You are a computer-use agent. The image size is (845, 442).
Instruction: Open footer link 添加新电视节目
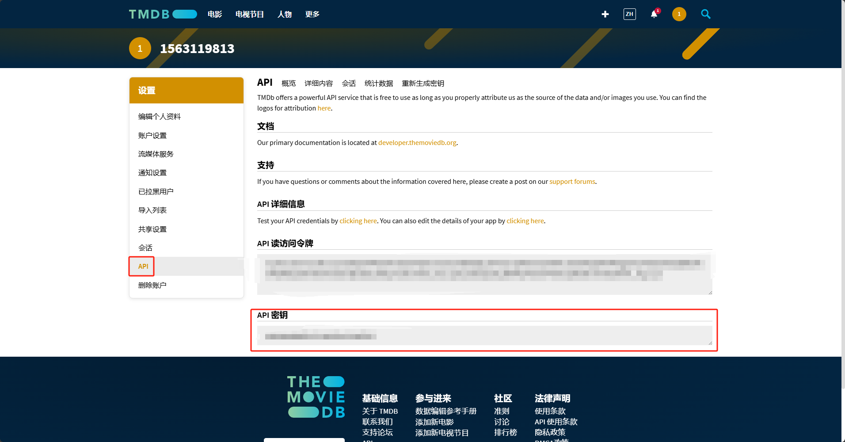(x=442, y=433)
